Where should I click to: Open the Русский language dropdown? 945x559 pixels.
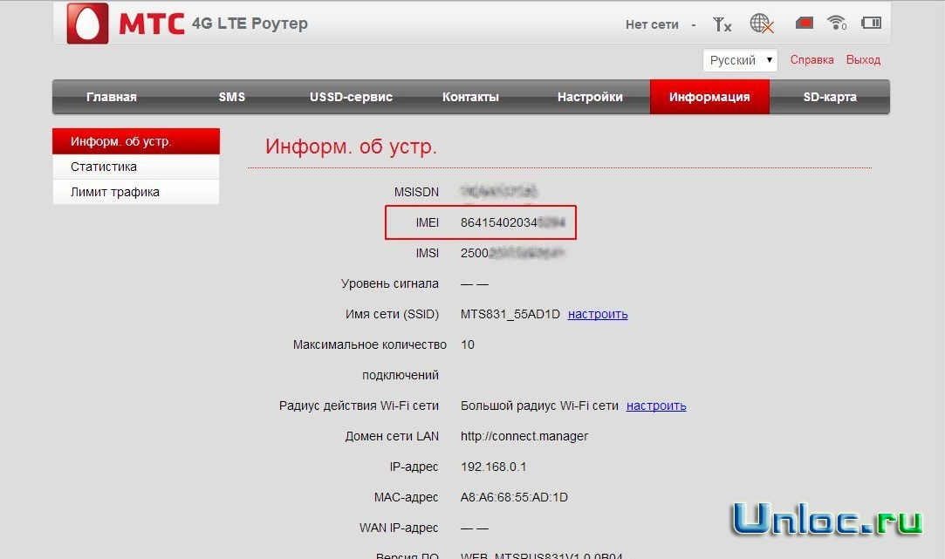(x=740, y=60)
